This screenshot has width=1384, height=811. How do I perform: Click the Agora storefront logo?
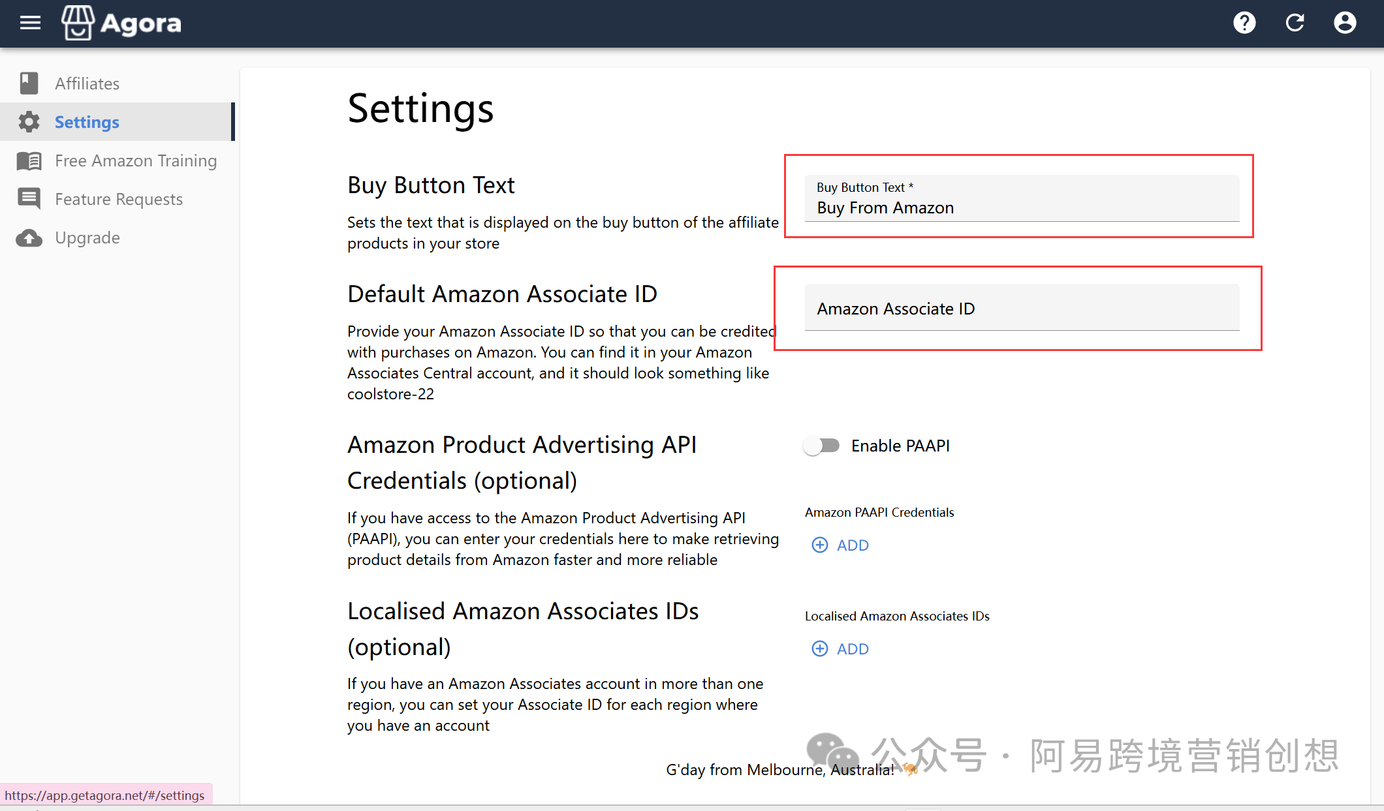tap(78, 23)
